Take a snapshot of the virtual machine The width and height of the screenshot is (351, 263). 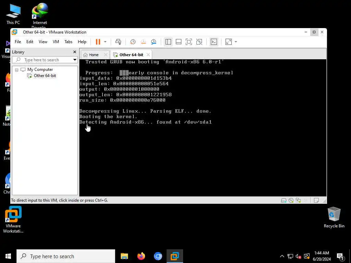[133, 42]
